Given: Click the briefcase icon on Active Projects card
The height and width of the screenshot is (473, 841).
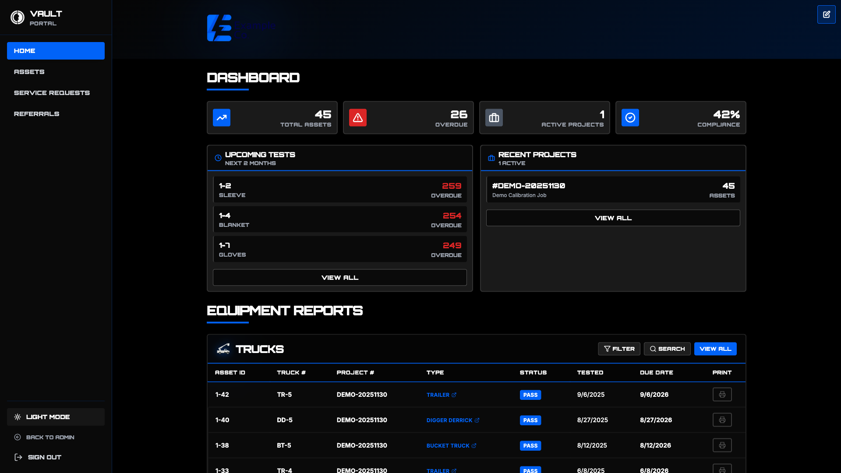Looking at the screenshot, I should (494, 117).
